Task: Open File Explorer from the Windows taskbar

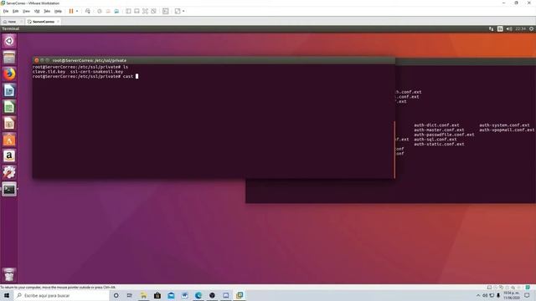Action: [143, 295]
